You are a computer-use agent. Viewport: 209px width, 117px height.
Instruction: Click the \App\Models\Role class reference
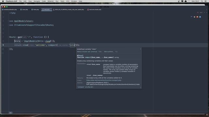click(33, 41)
